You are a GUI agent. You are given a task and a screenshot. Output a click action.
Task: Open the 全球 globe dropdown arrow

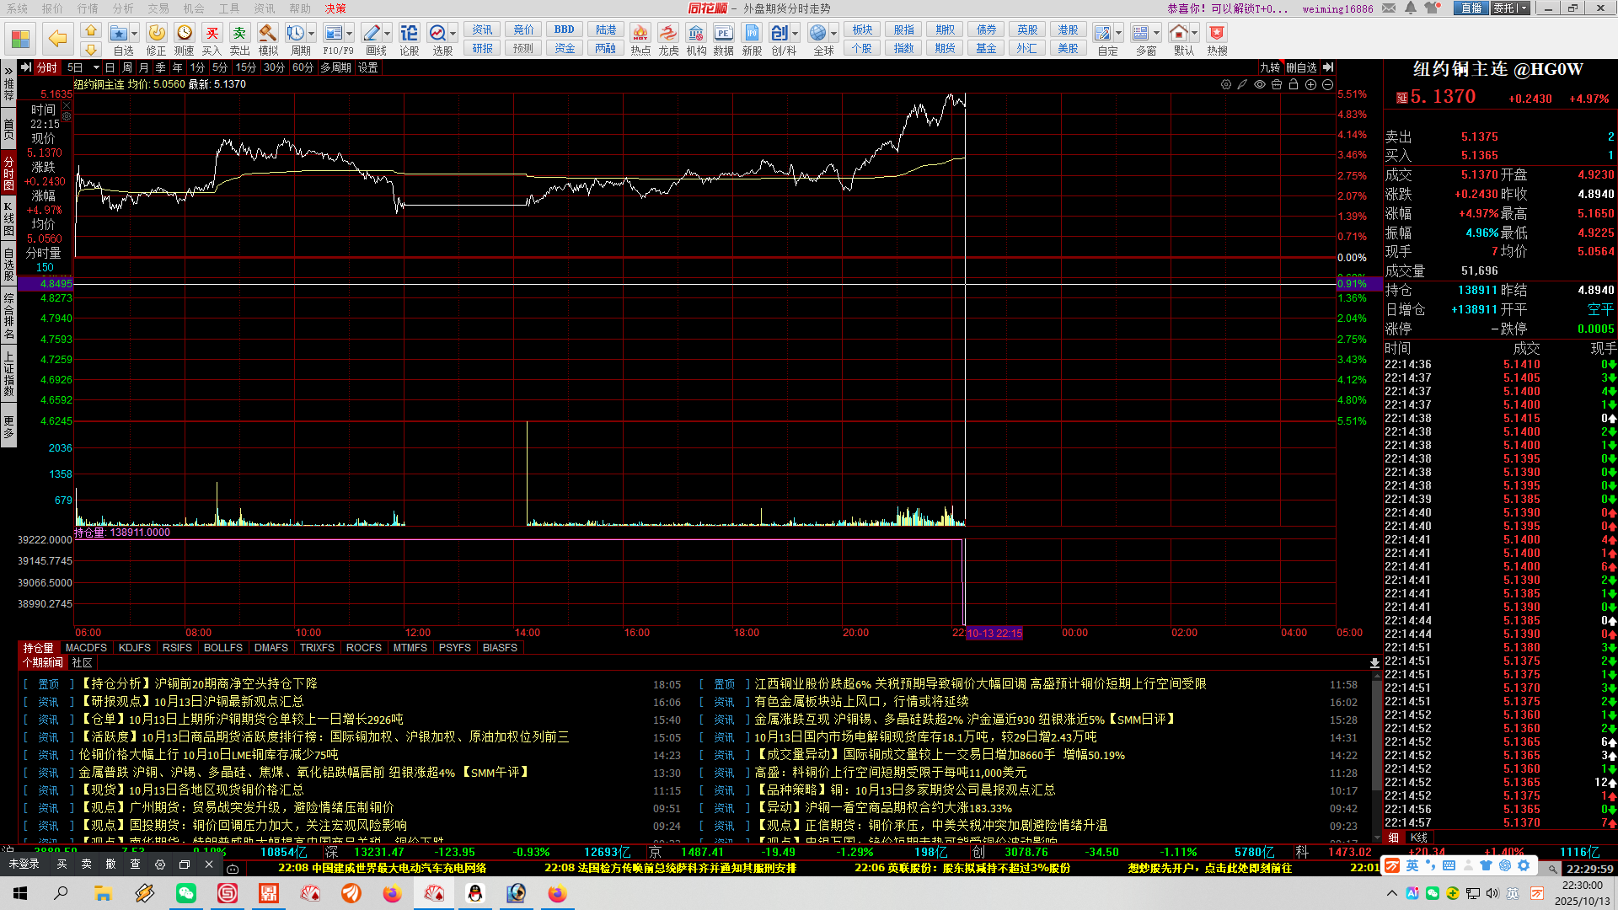click(834, 33)
